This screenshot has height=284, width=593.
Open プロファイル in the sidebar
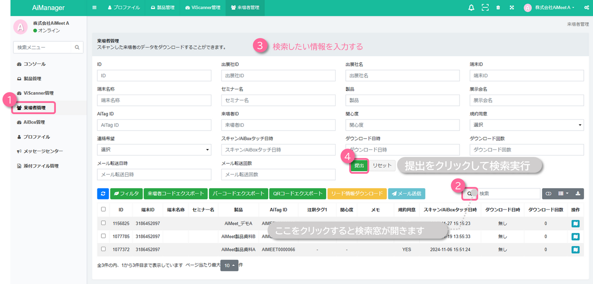pyautogui.click(x=33, y=137)
